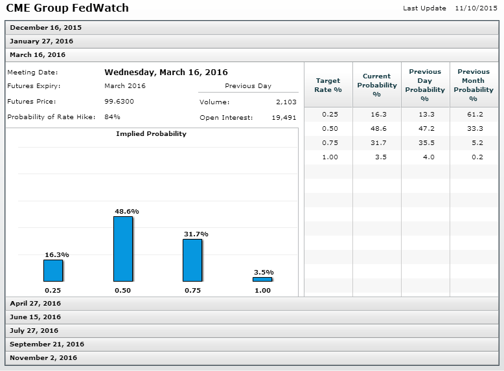504x371 pixels.
Task: Click previous day probability 35.5
Action: [x=426, y=142]
